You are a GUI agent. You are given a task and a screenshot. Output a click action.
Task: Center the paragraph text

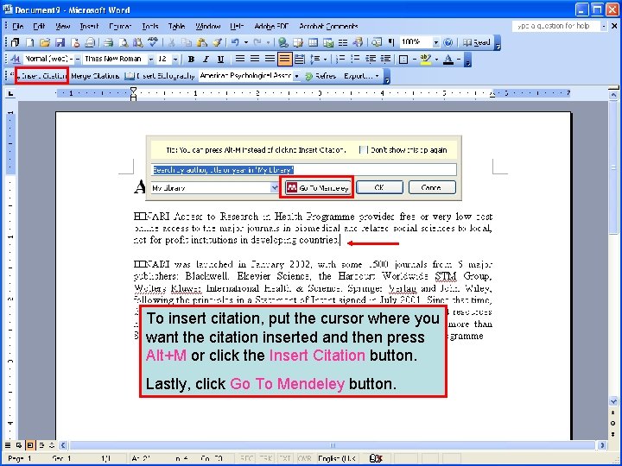click(x=255, y=59)
